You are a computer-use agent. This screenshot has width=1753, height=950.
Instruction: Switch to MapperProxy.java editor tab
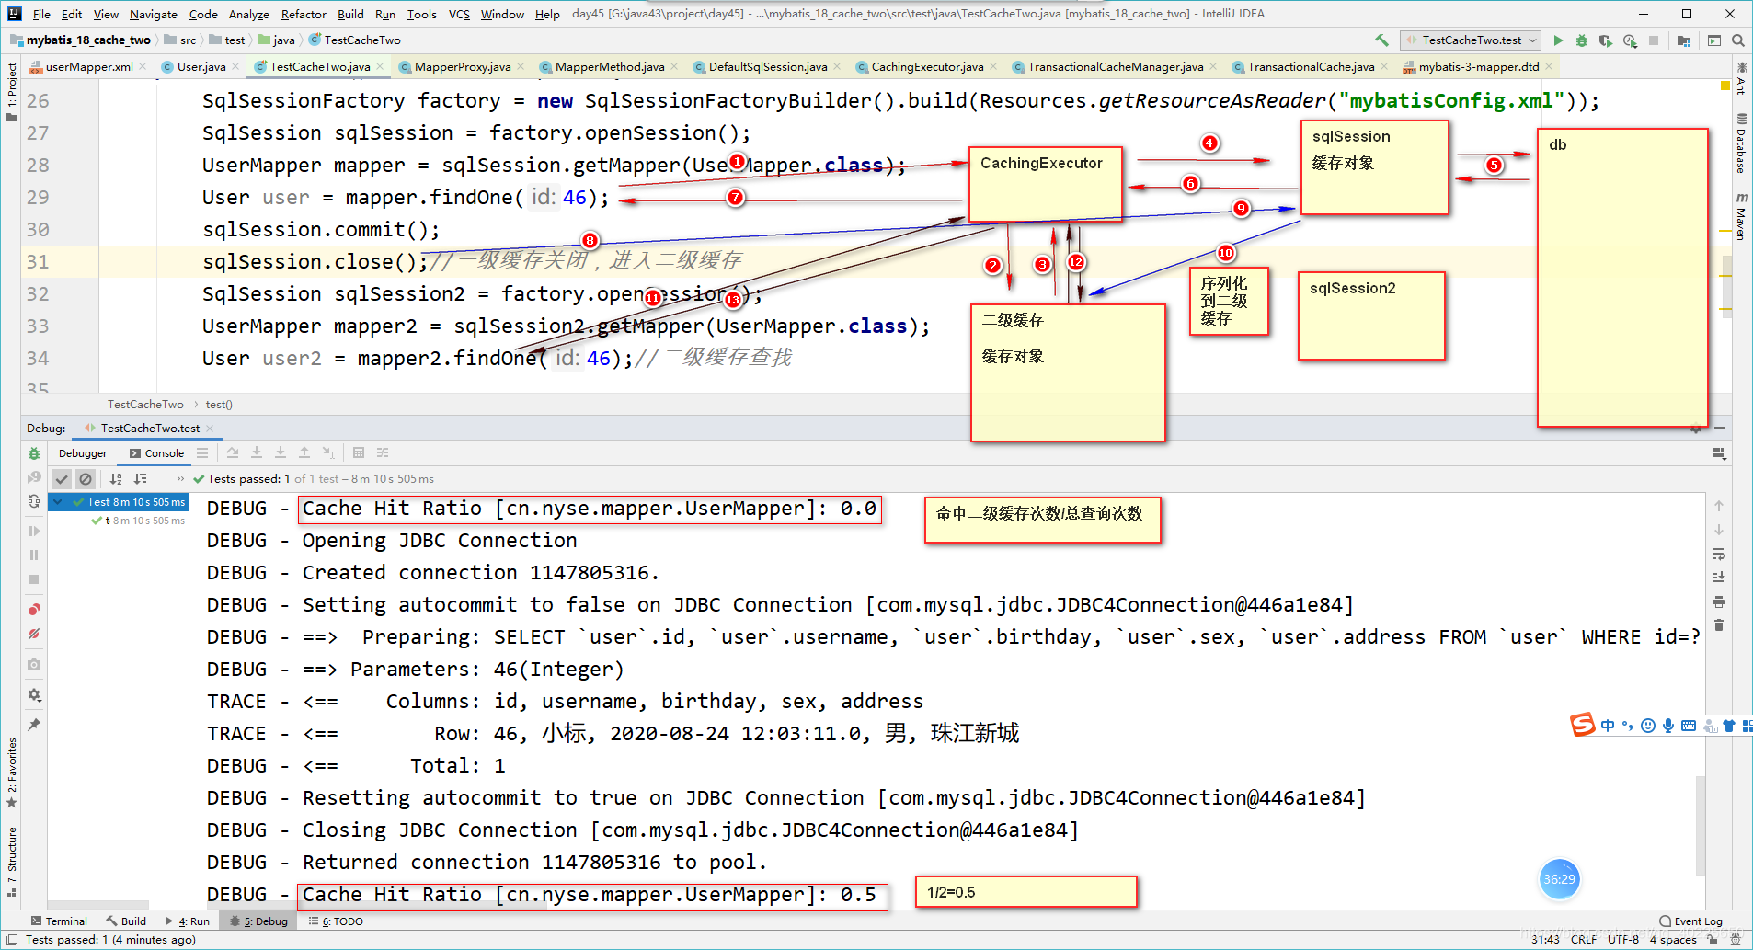[462, 66]
